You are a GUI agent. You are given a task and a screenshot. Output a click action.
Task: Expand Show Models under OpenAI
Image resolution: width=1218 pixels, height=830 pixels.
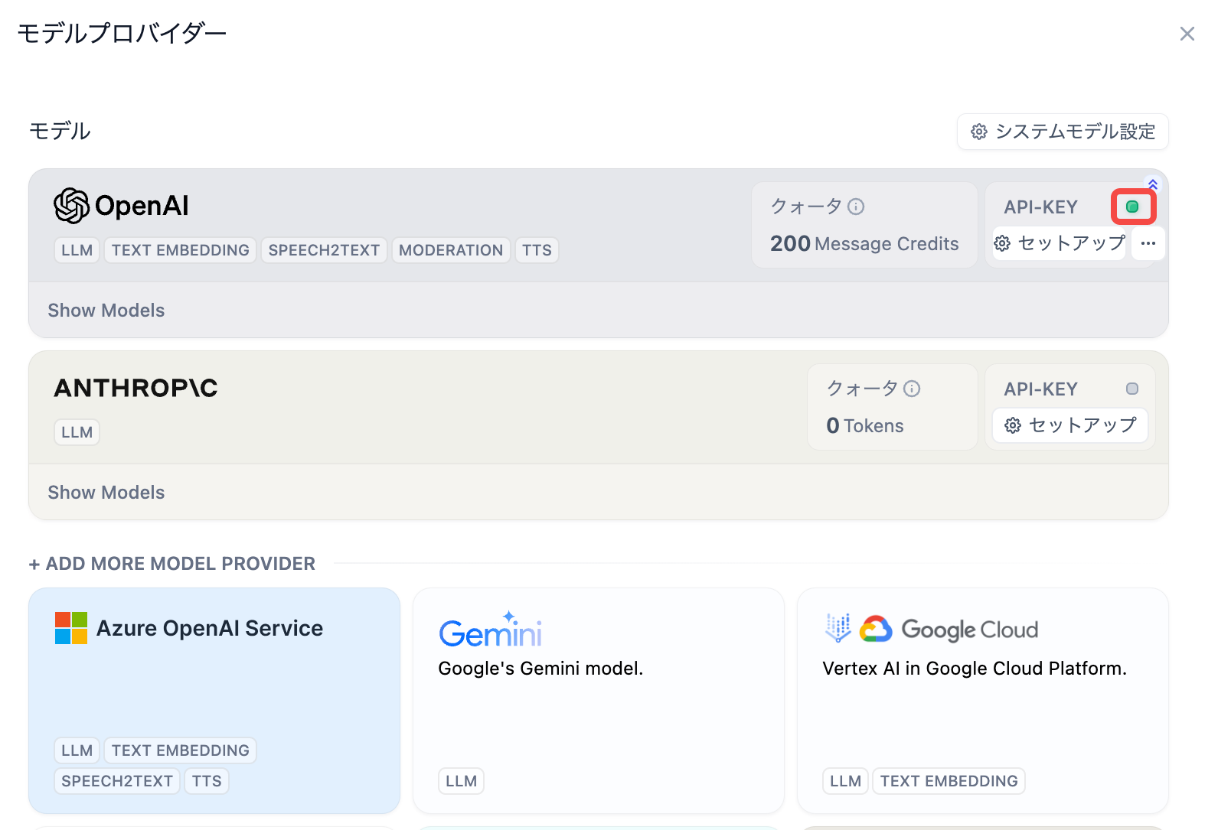[x=106, y=311]
